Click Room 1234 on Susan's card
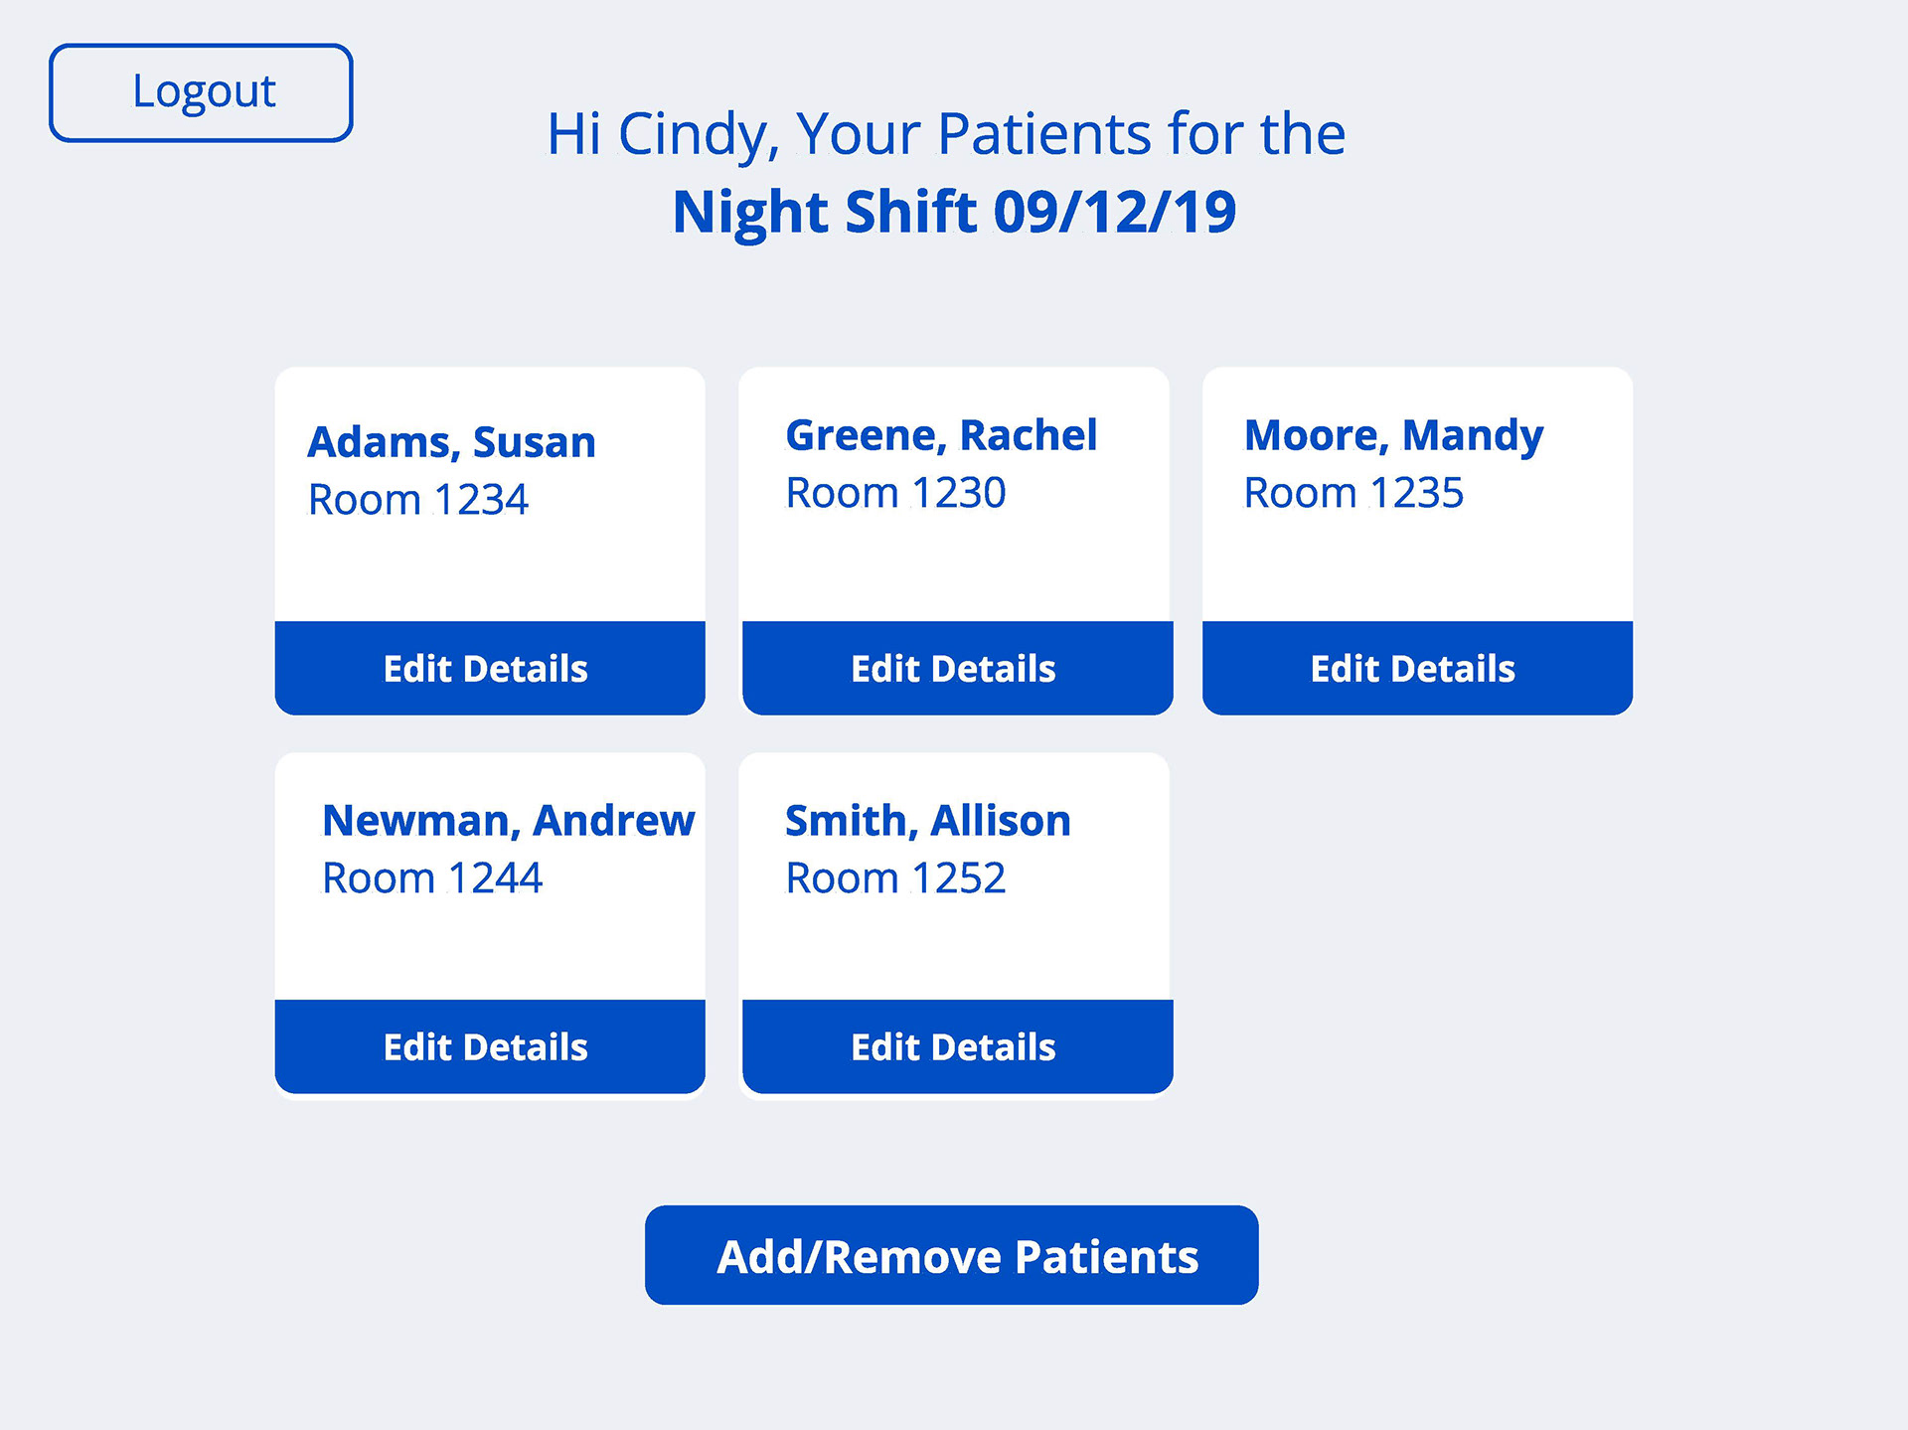The height and width of the screenshot is (1430, 1908). coord(418,499)
